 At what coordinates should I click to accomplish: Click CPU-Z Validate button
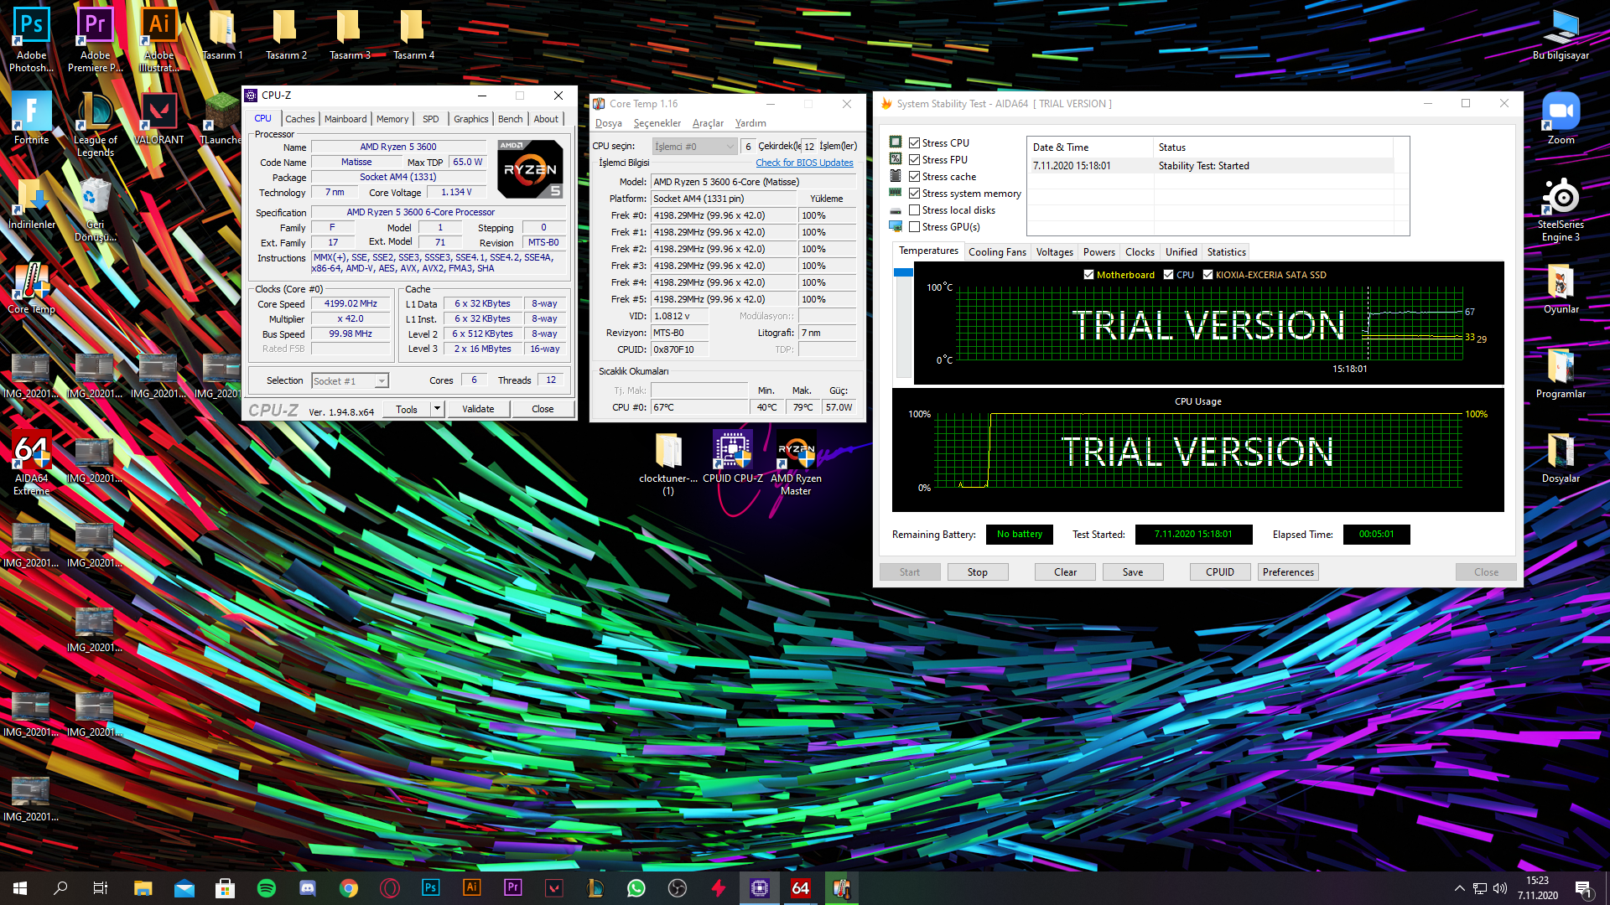coord(478,409)
